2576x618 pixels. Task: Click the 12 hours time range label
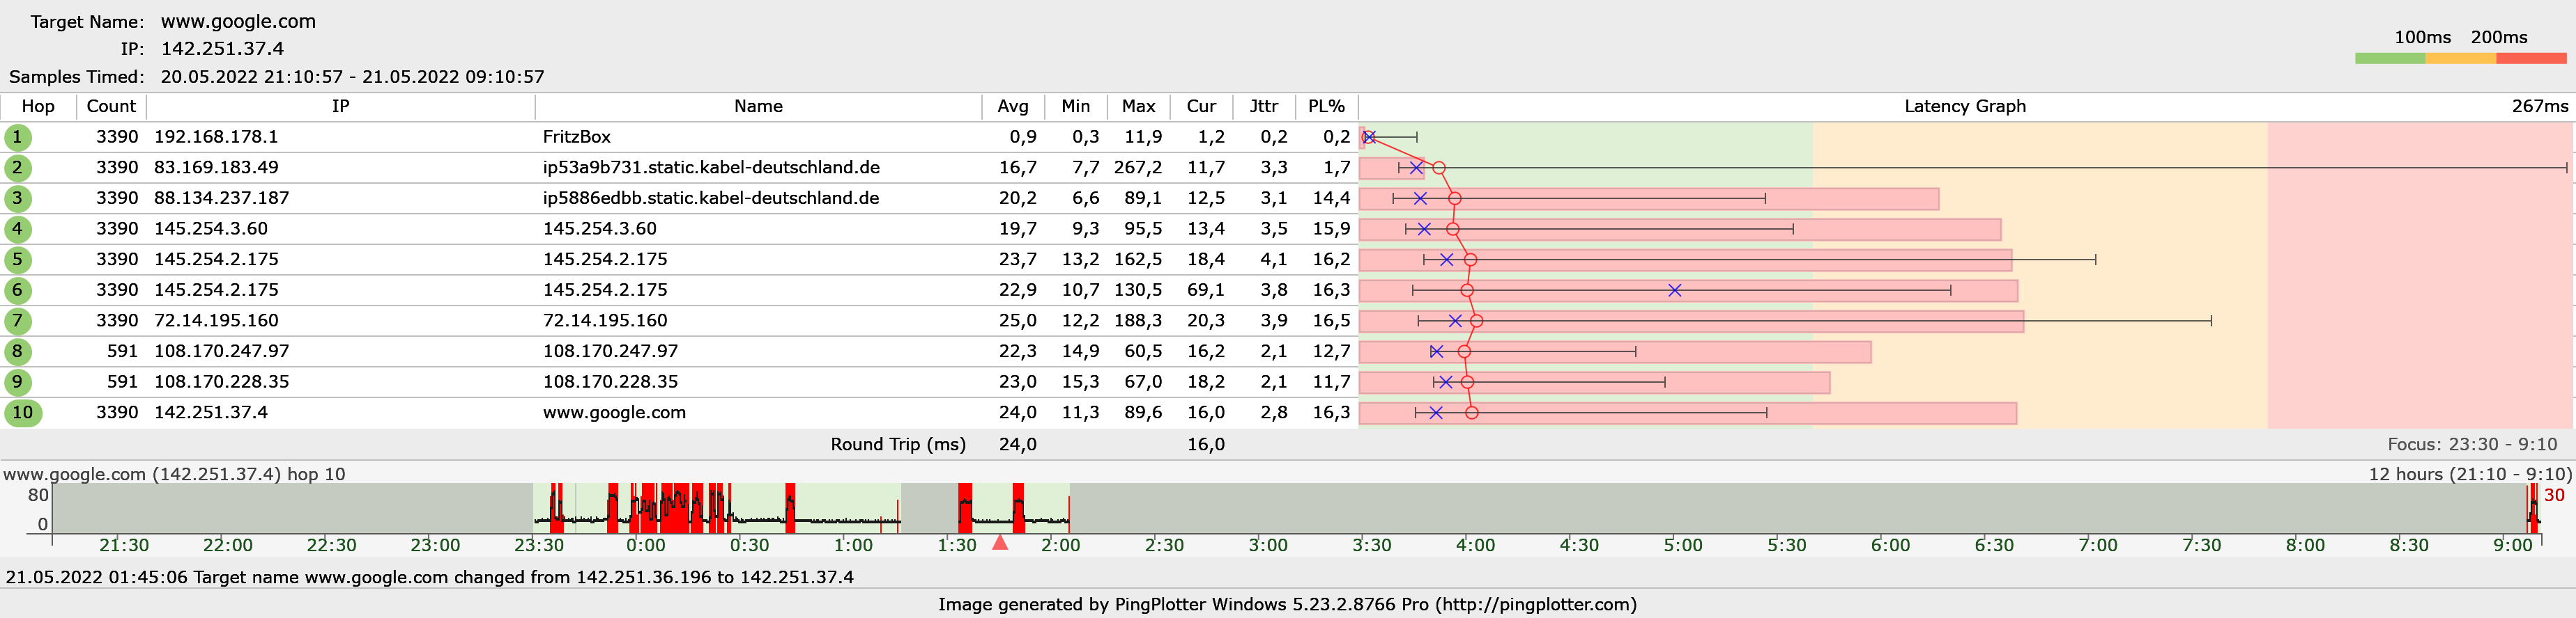coord(2469,474)
